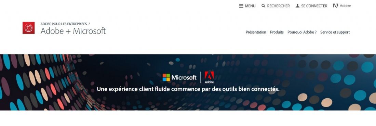The width and height of the screenshot is (376, 126).
Task: Click the Microsoft four-color logo in banner
Action: pyautogui.click(x=166, y=77)
